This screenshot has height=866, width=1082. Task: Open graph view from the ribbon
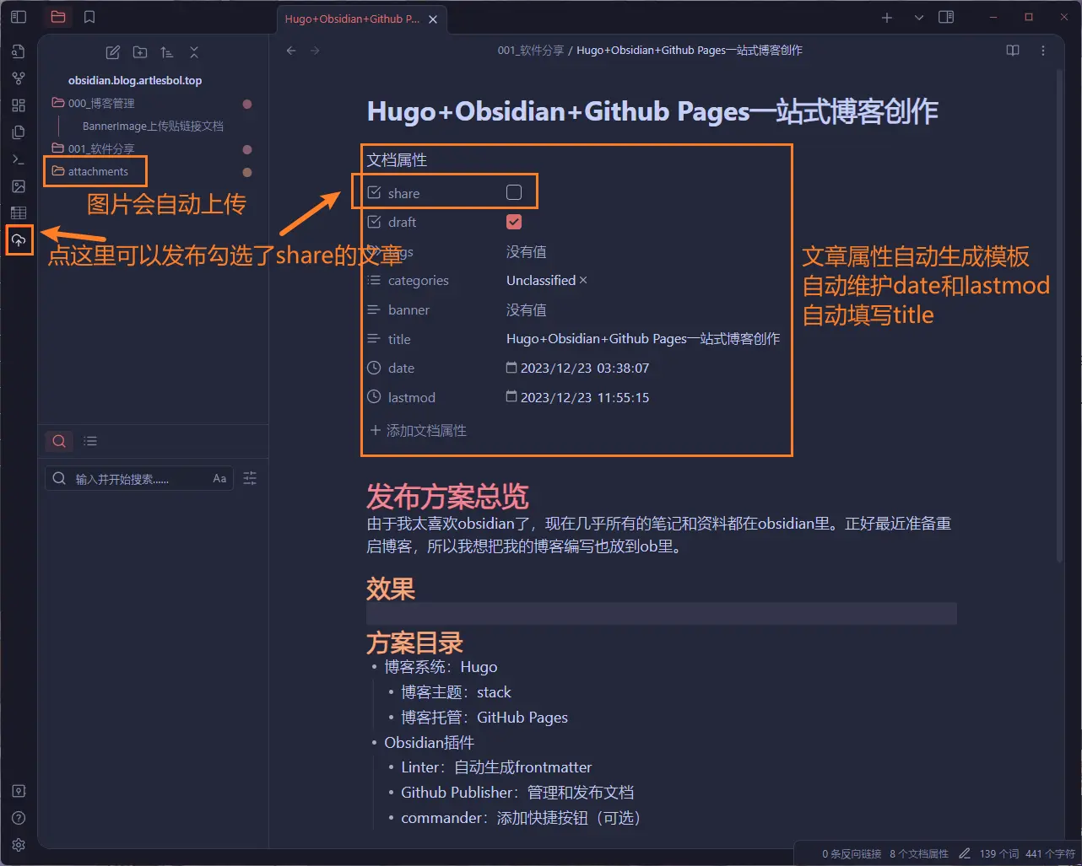point(19,78)
